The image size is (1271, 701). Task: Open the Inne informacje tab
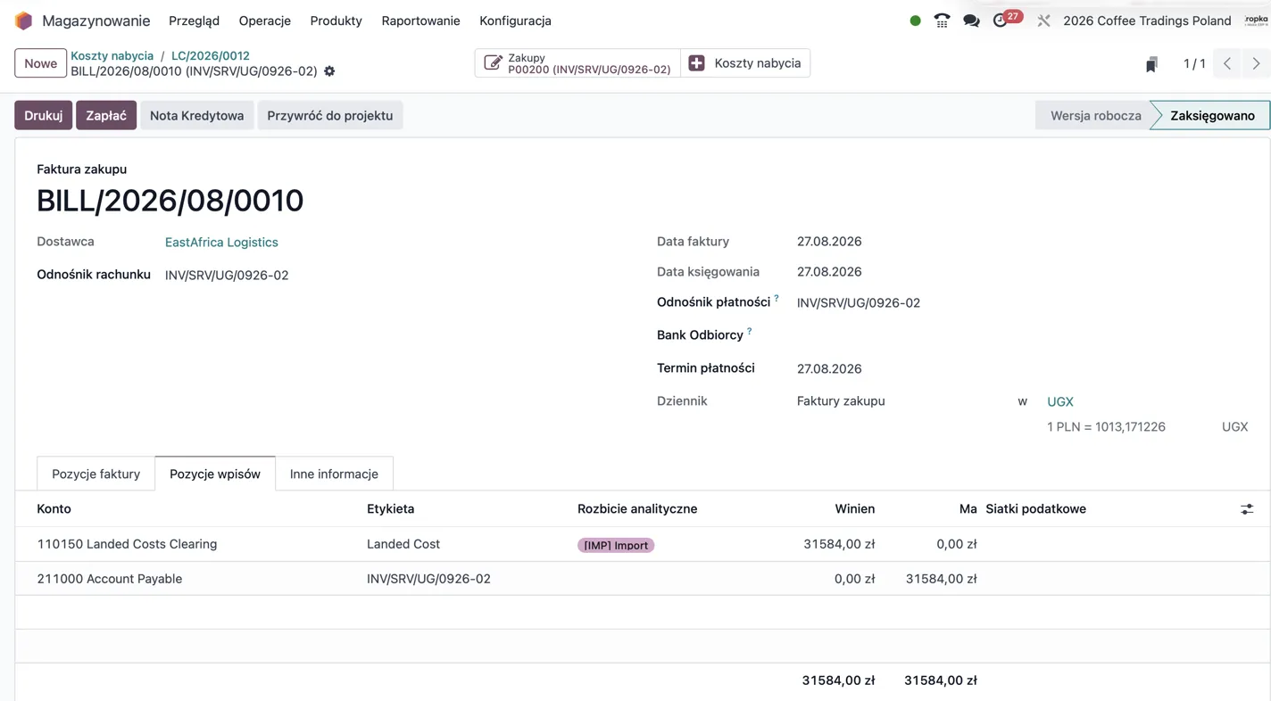(x=334, y=474)
